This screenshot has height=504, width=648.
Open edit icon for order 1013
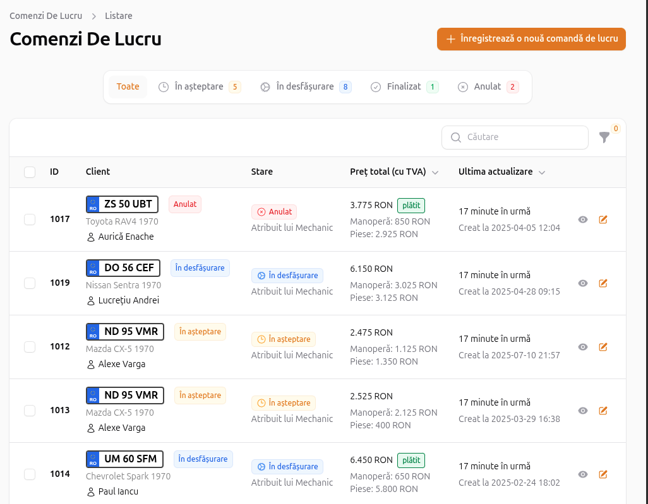(603, 411)
